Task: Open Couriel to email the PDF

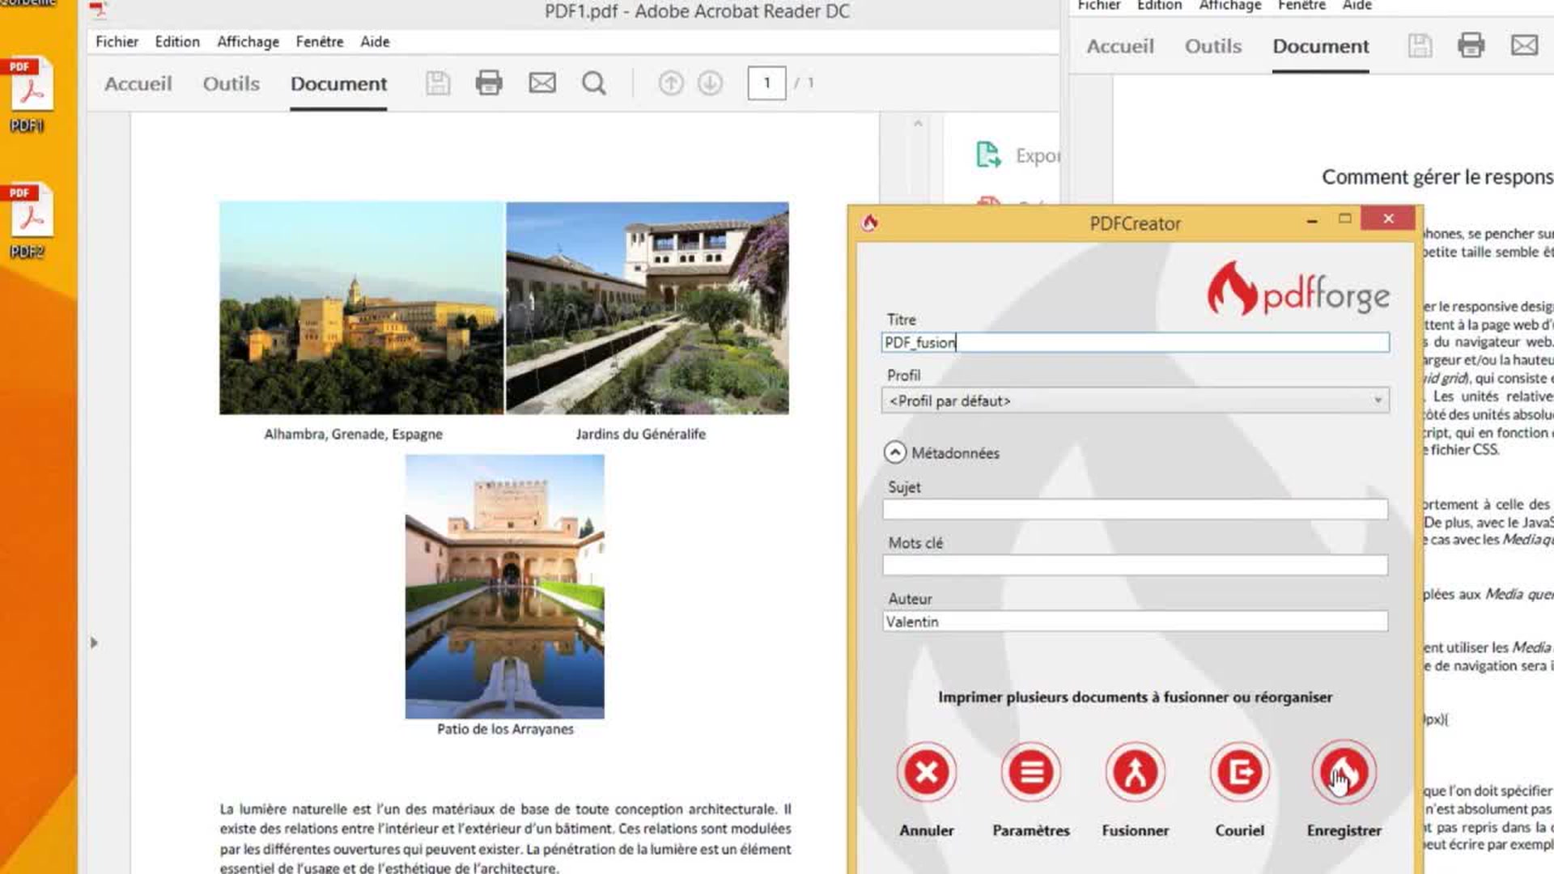Action: tap(1239, 773)
